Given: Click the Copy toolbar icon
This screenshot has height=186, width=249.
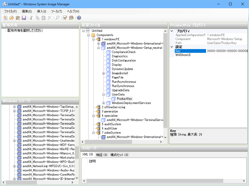Looking at the screenshot, I should pos(37,18).
